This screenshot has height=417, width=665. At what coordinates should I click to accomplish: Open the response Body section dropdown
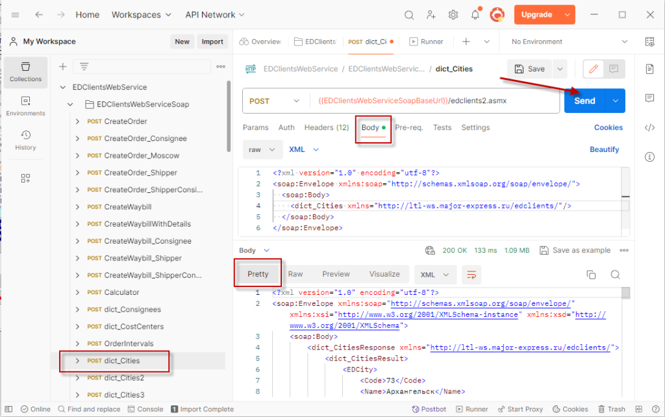click(x=254, y=250)
